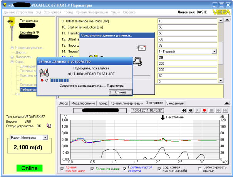The height and width of the screenshot is (177, 233).
Task: Click date field 15.04.2011 10:45:37
Action: point(147,111)
